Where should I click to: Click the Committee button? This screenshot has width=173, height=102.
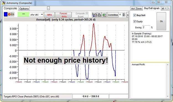click(113, 15)
